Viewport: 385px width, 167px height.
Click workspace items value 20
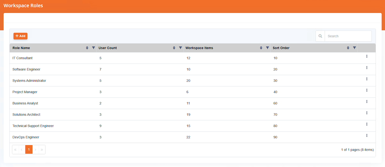[188, 81]
